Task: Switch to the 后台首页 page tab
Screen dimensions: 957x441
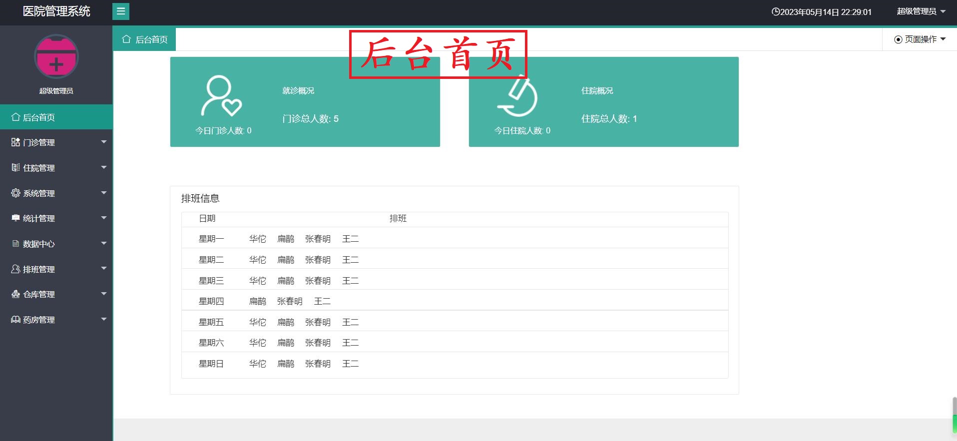Action: pos(144,39)
